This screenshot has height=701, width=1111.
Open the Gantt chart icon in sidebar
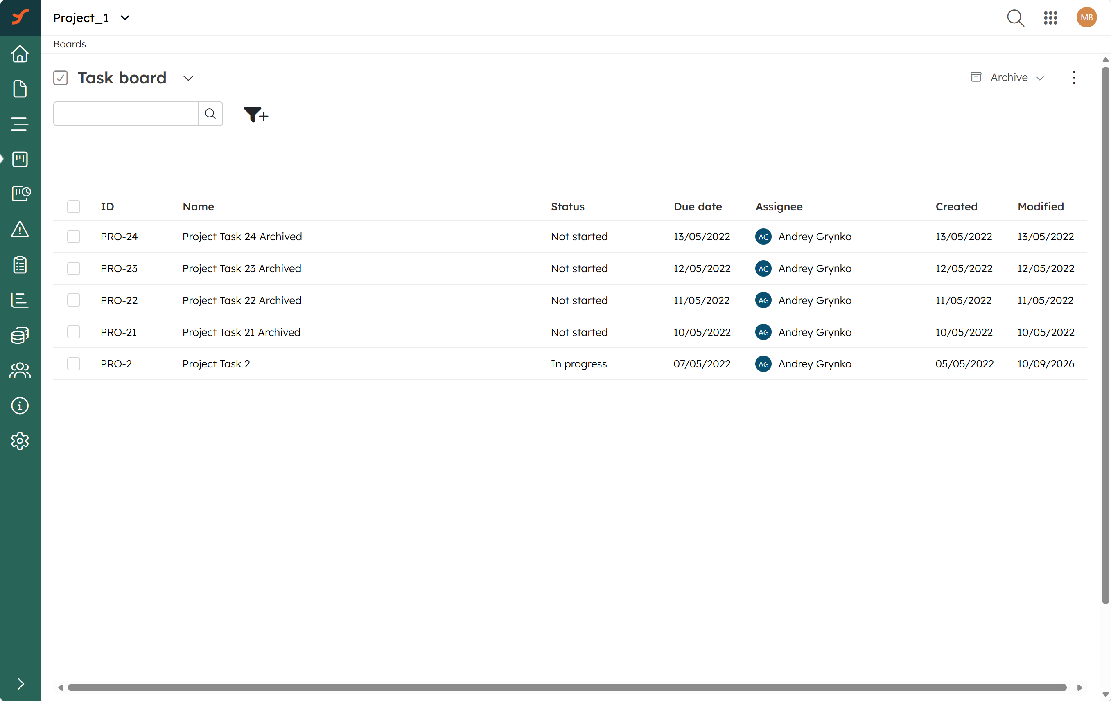tap(20, 300)
